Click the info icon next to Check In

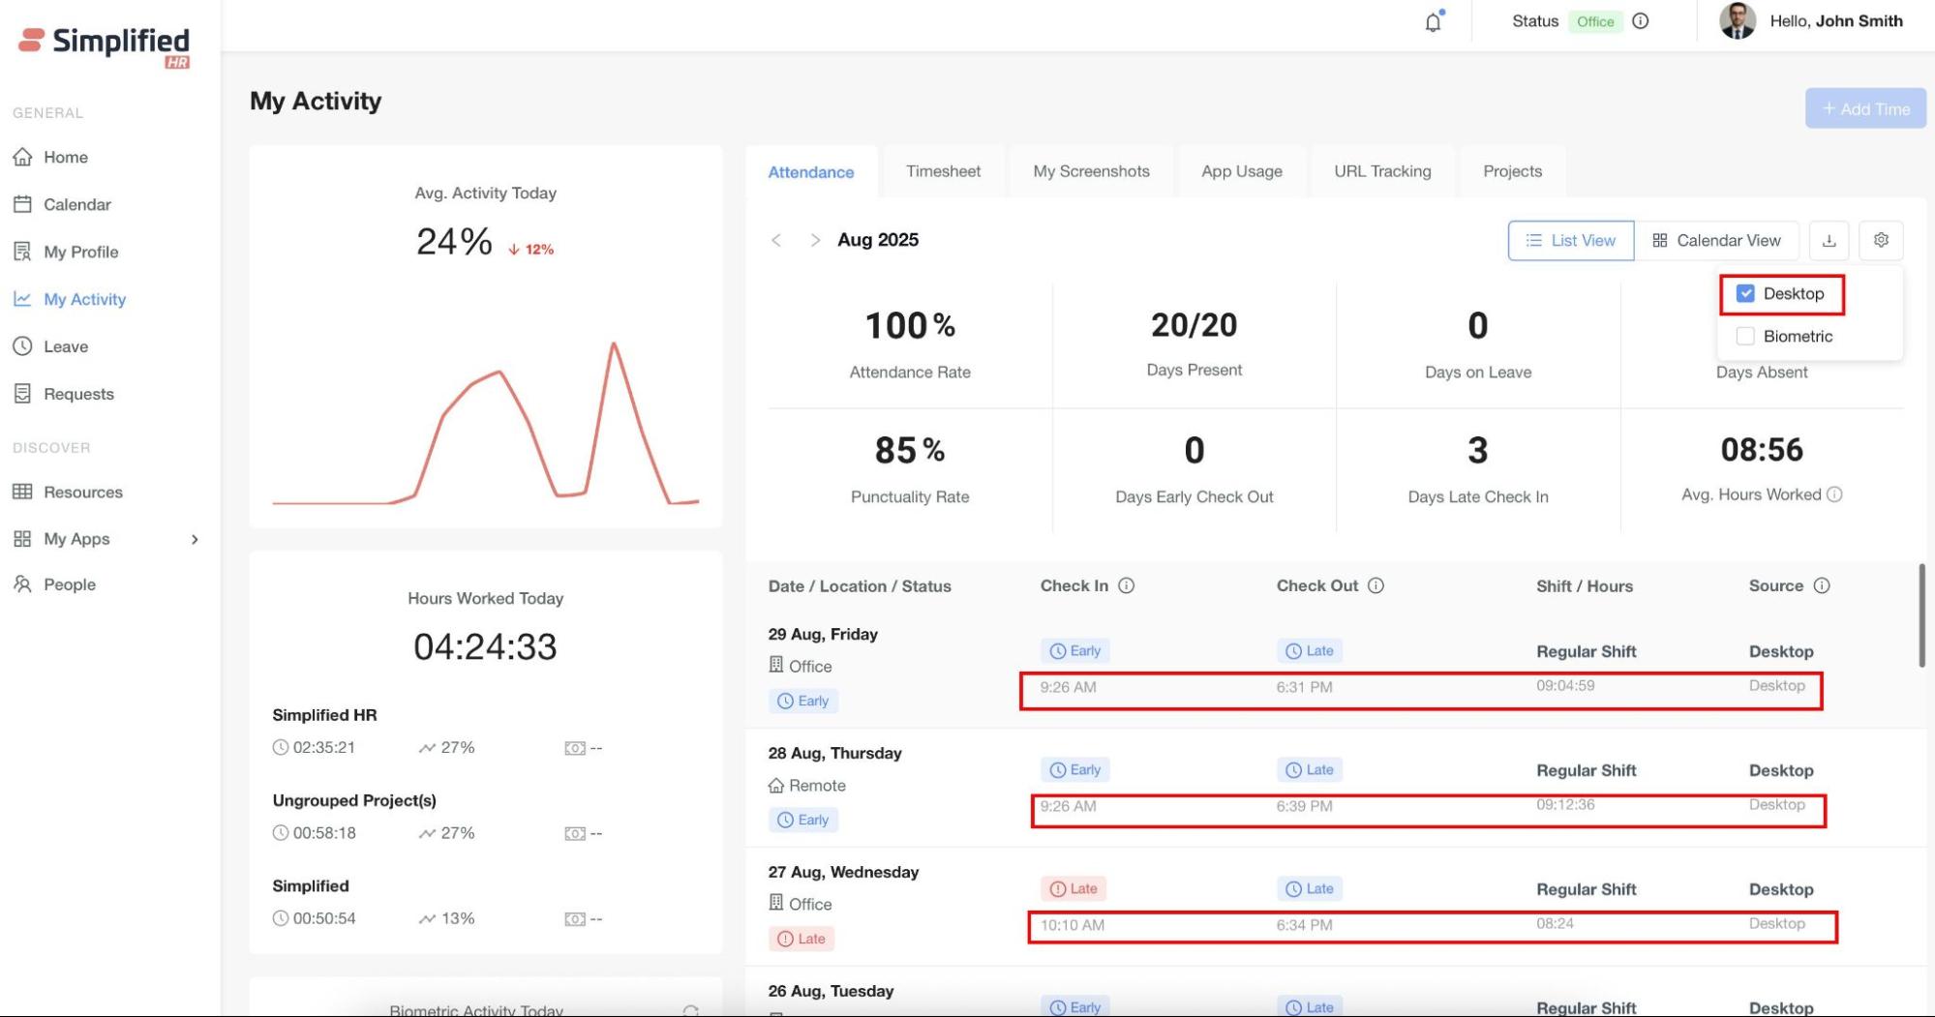pyautogui.click(x=1126, y=585)
